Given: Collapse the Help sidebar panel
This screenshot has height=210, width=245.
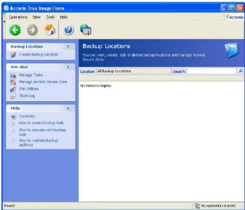Looking at the screenshot, I should coord(68,108).
